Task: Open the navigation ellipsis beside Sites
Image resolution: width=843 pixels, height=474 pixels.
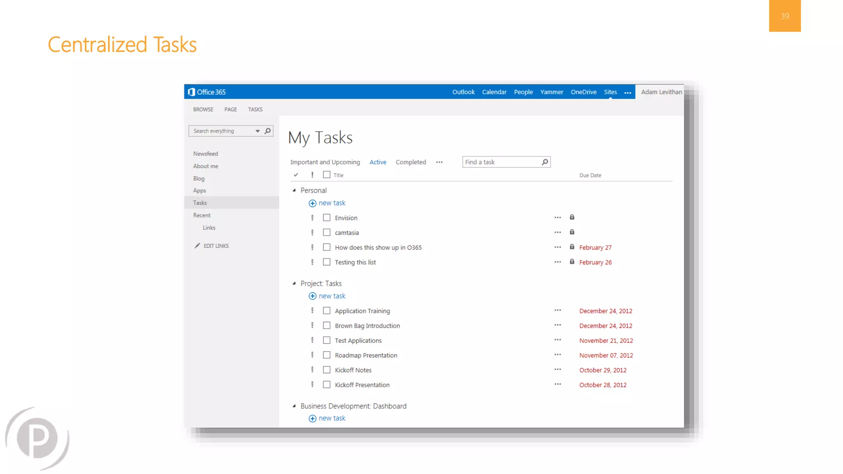Action: click(627, 93)
